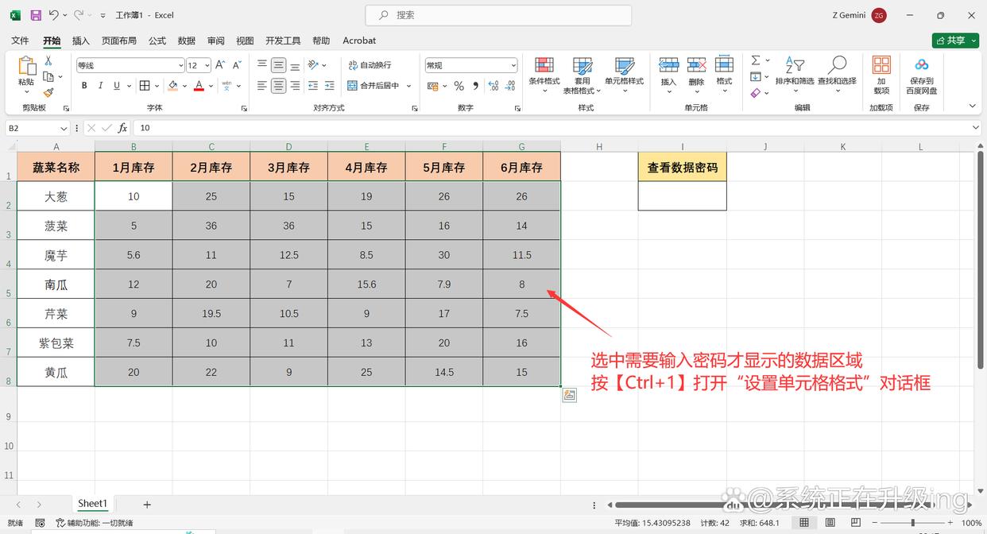Open Format as Table (套用表格格式) dropdown
This screenshot has width=987, height=534.
583,76
